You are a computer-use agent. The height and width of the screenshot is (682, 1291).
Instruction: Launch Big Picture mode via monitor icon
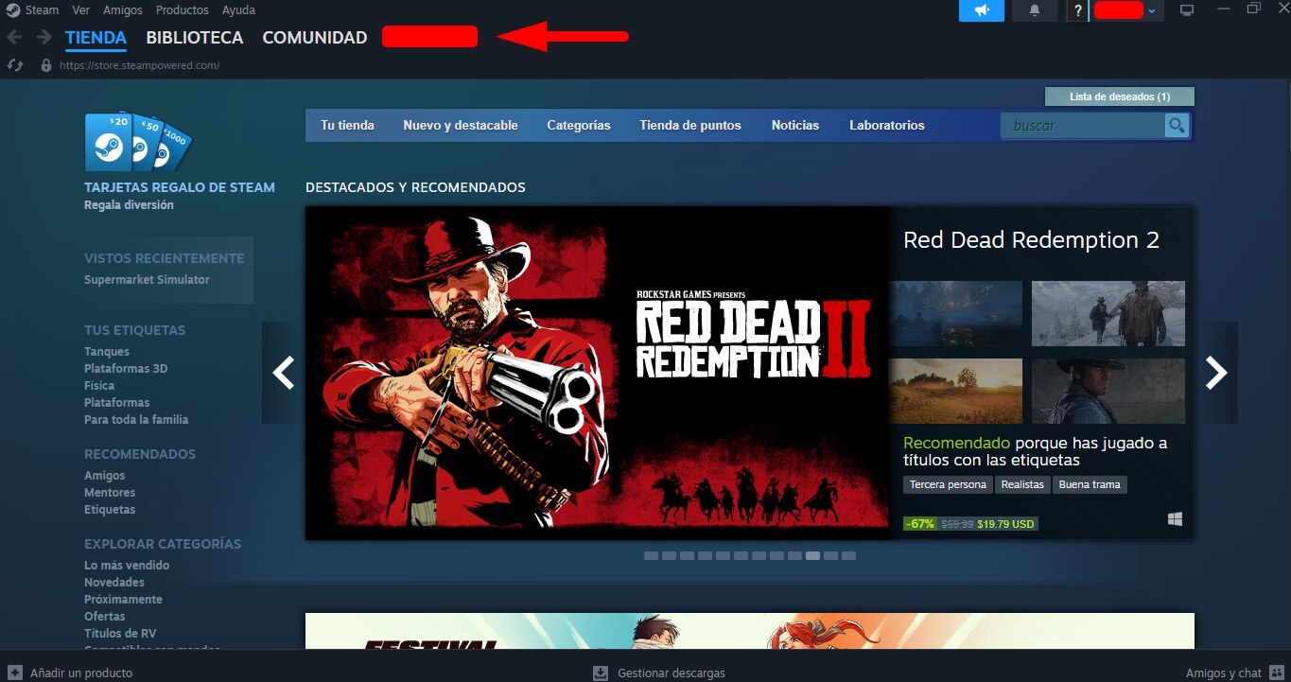click(x=1187, y=10)
